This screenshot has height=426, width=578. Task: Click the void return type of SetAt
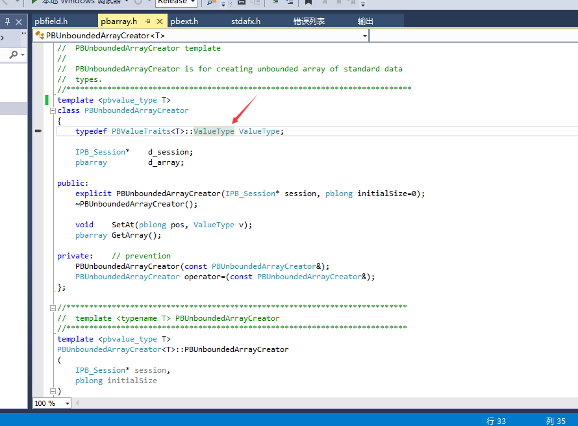point(84,225)
